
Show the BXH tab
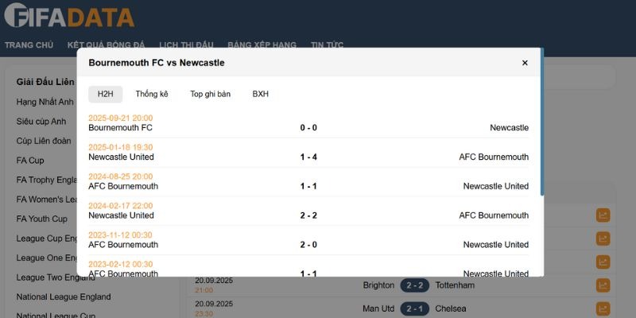261,94
